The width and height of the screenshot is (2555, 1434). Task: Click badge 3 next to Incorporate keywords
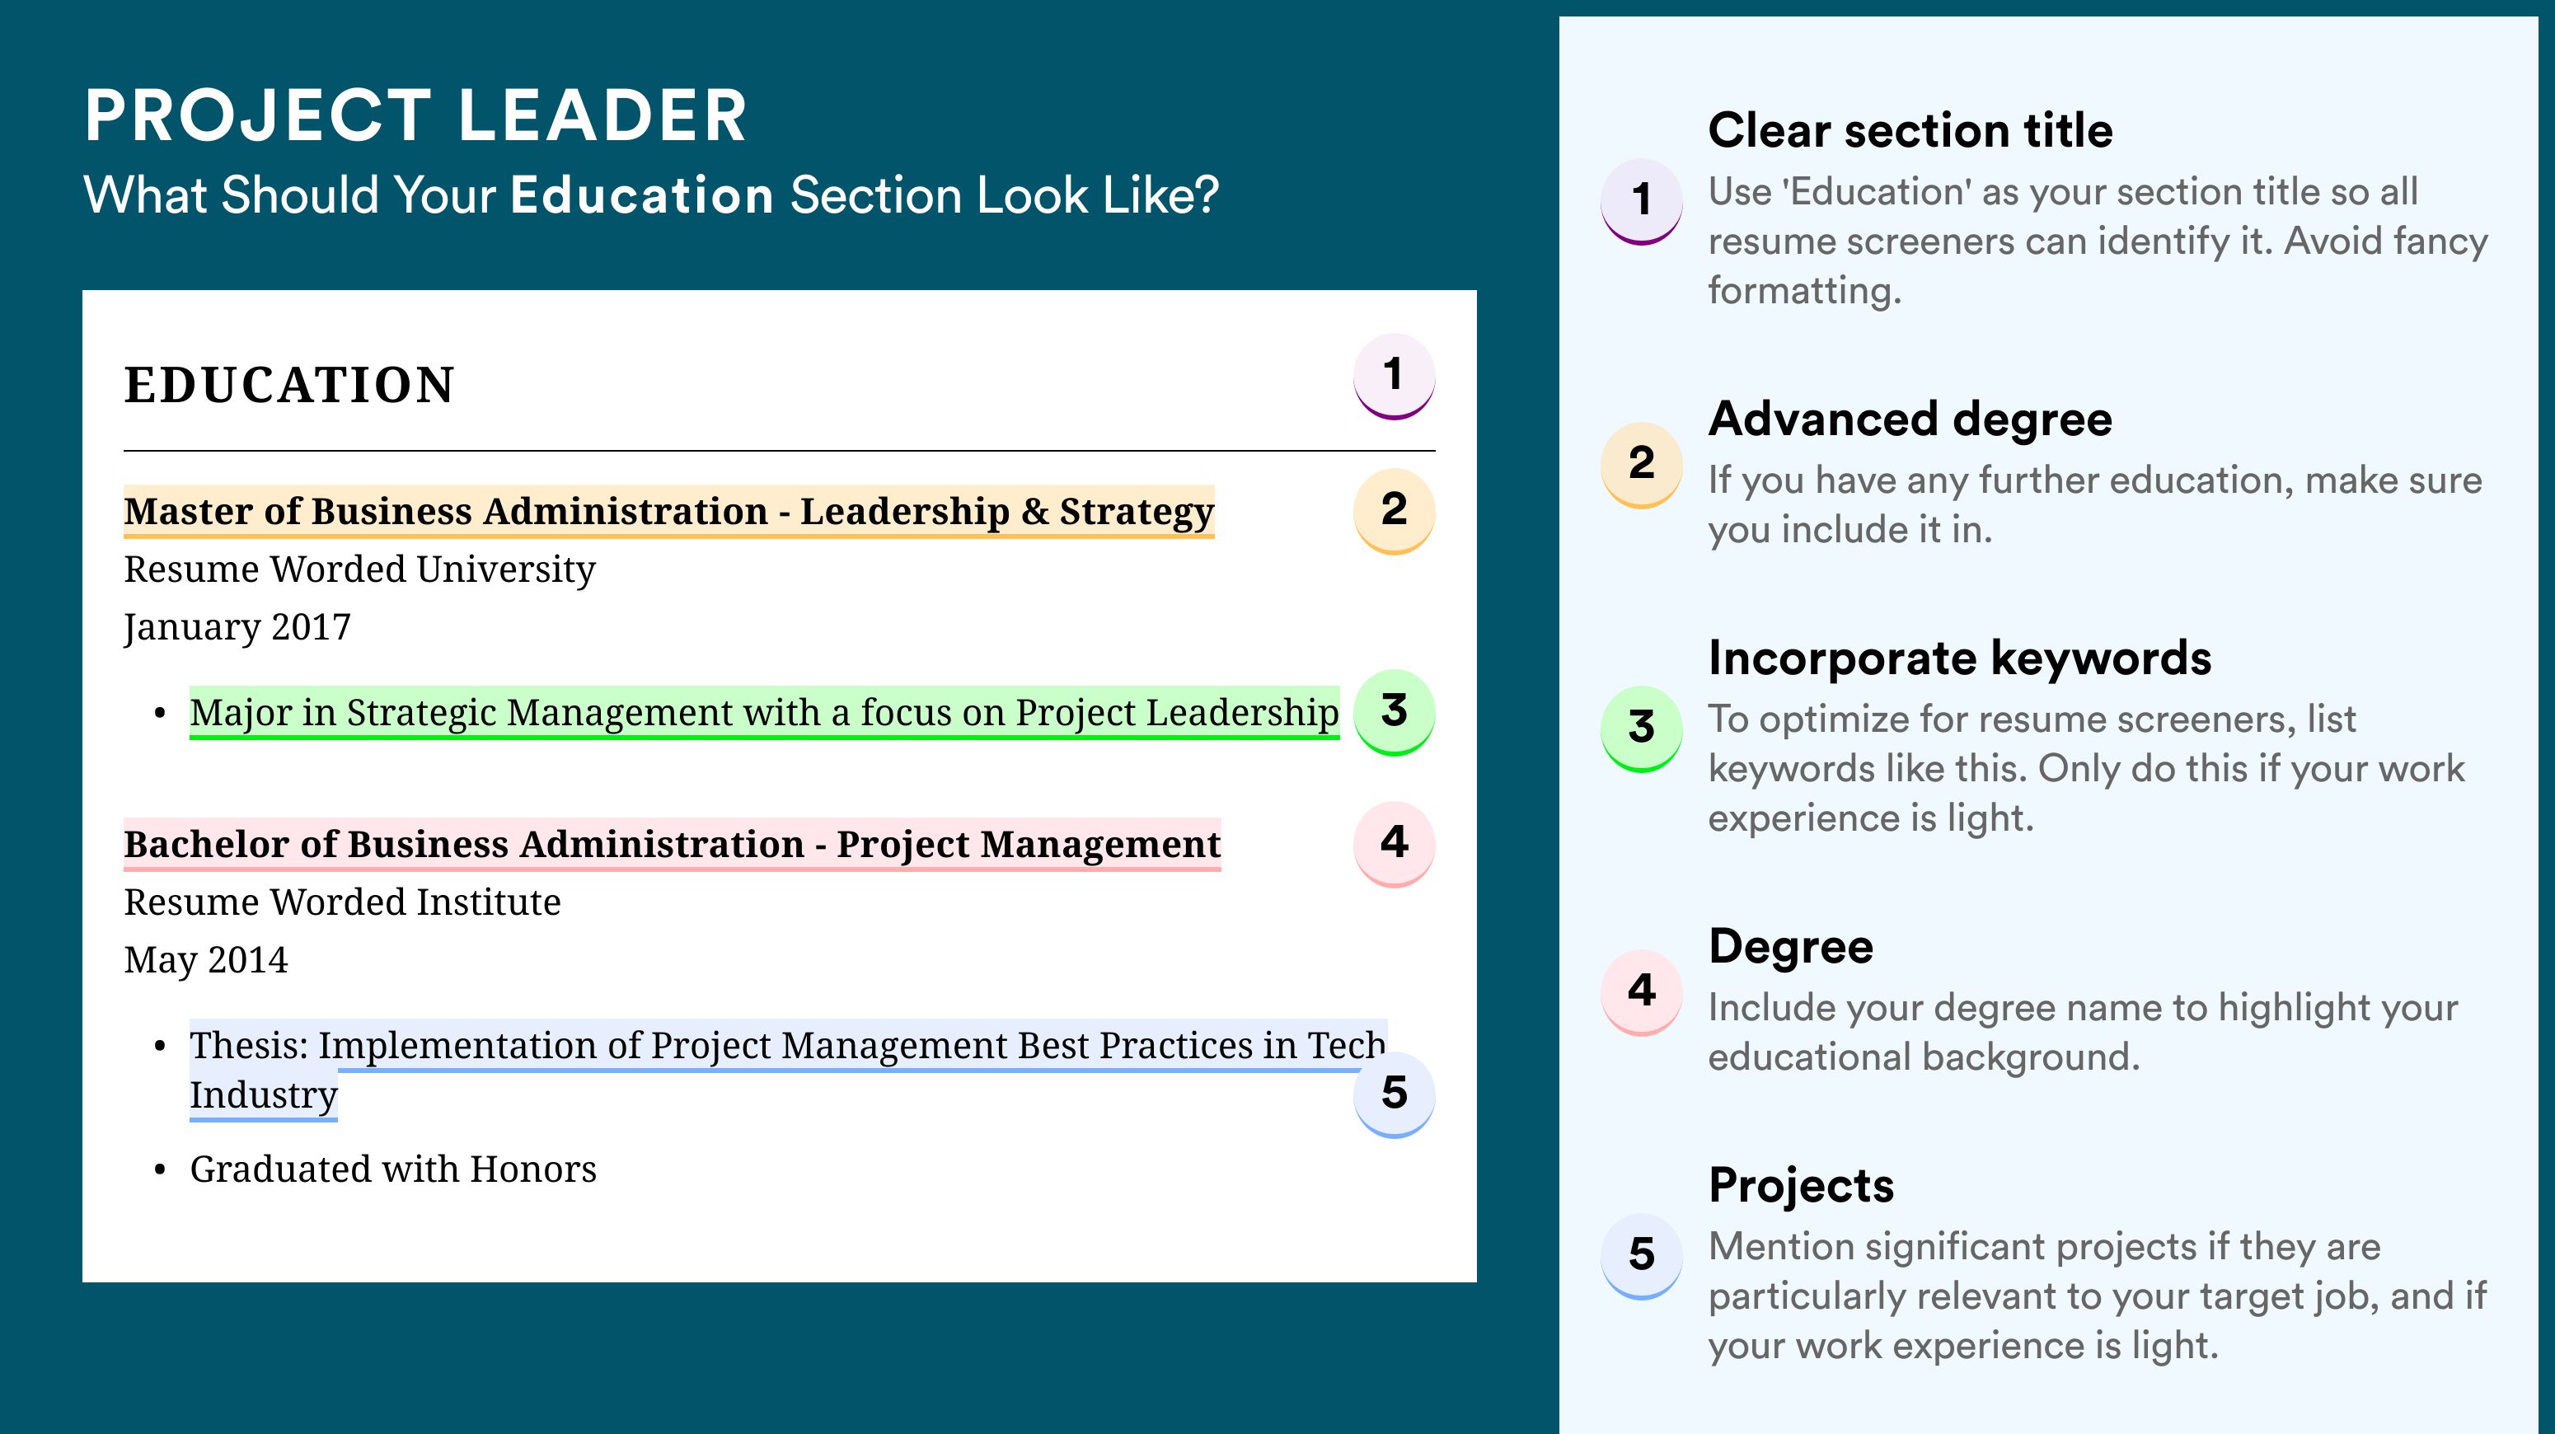[1642, 729]
